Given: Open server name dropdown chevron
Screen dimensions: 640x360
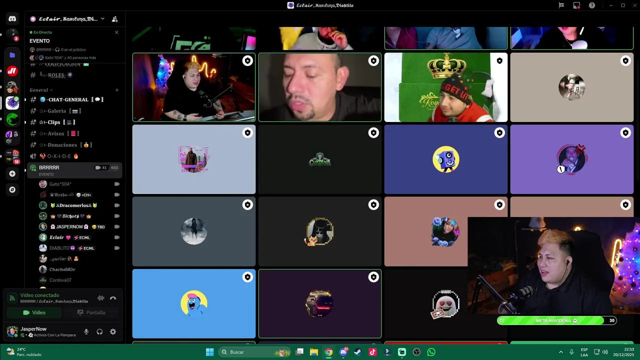Looking at the screenshot, I should [102, 19].
